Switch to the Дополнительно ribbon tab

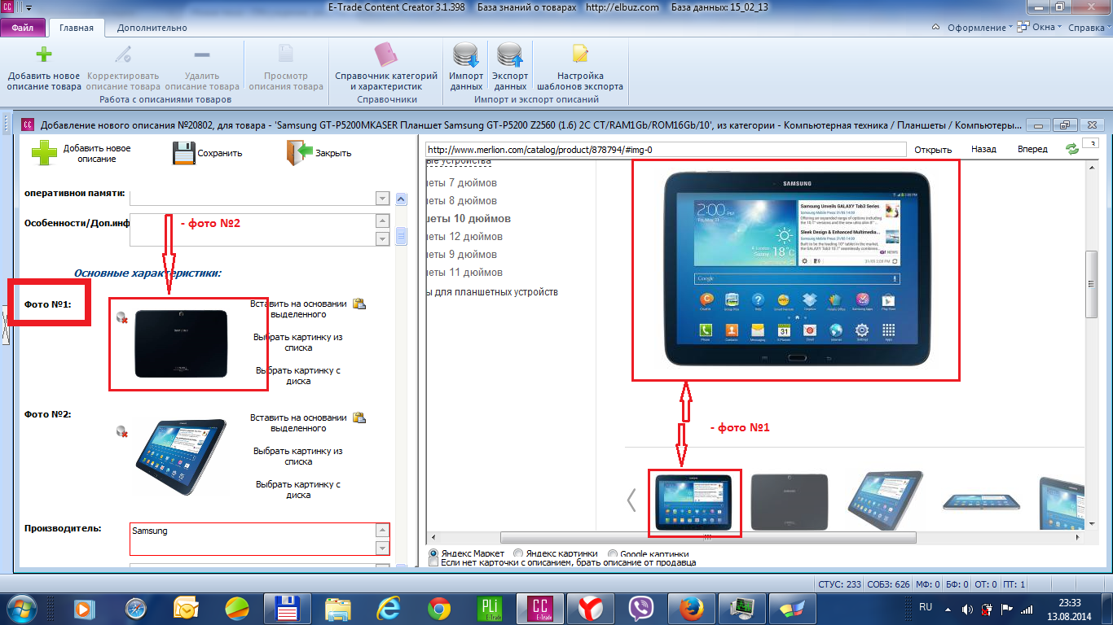152,28
